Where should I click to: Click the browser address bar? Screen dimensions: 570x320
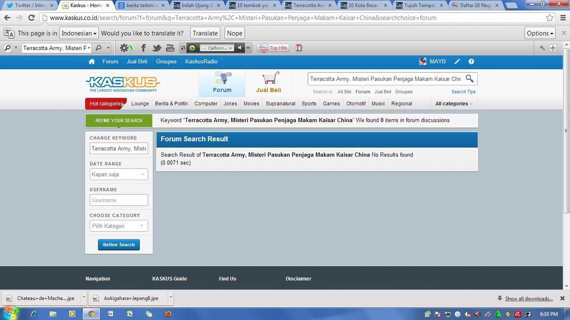[294, 18]
